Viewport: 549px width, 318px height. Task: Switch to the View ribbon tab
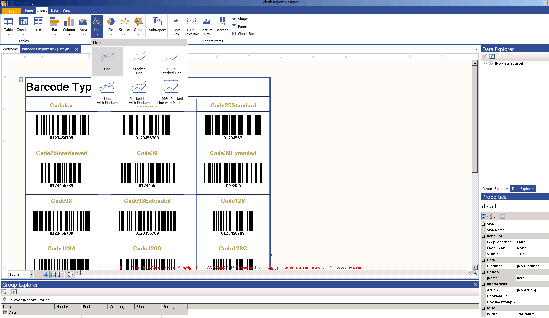[66, 10]
